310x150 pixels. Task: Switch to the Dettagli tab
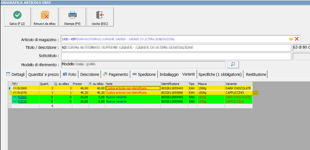tap(15, 74)
